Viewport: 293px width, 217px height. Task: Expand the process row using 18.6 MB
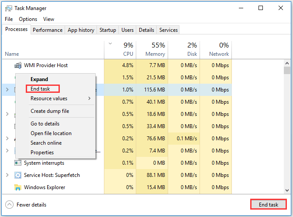[7, 114]
